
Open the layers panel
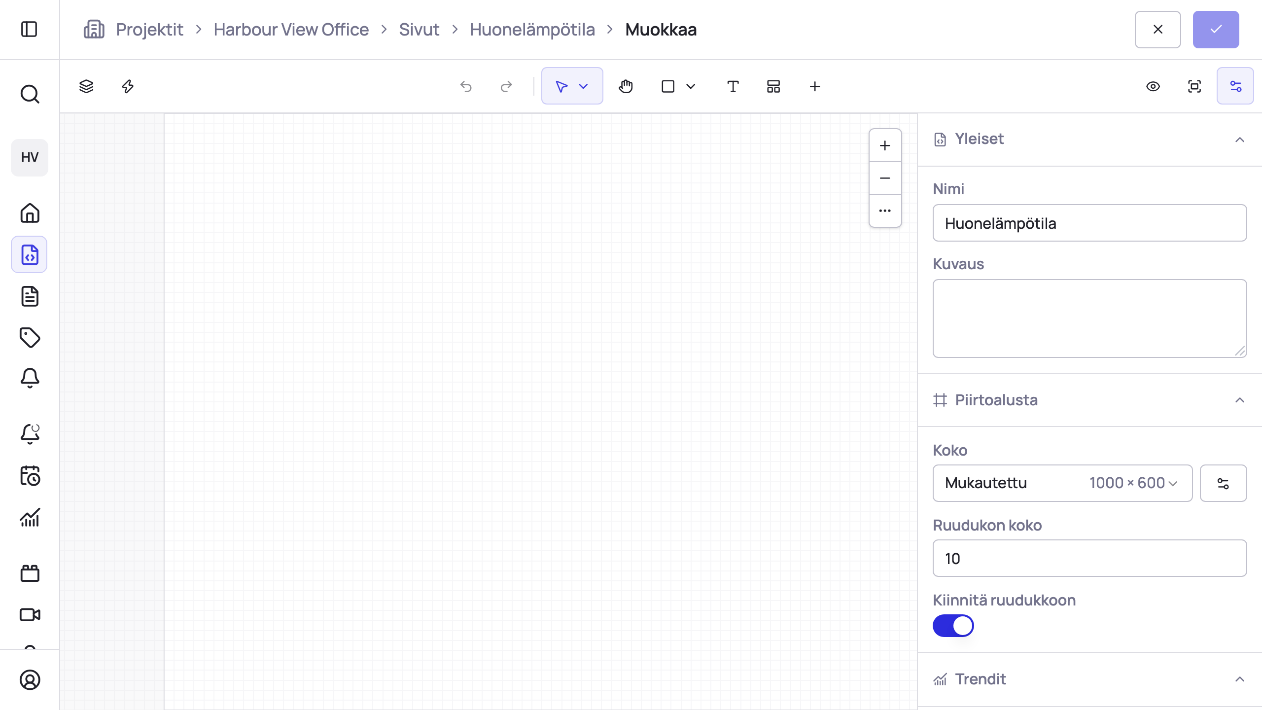click(x=86, y=86)
